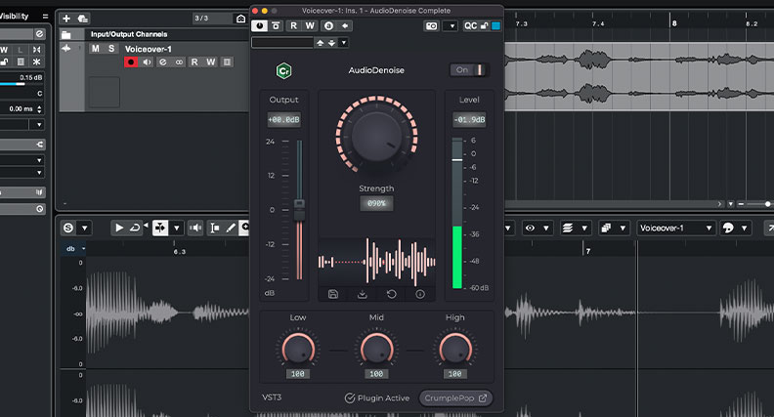The image size is (774, 417).
Task: Click the Strength percentage value field
Action: [x=376, y=204]
